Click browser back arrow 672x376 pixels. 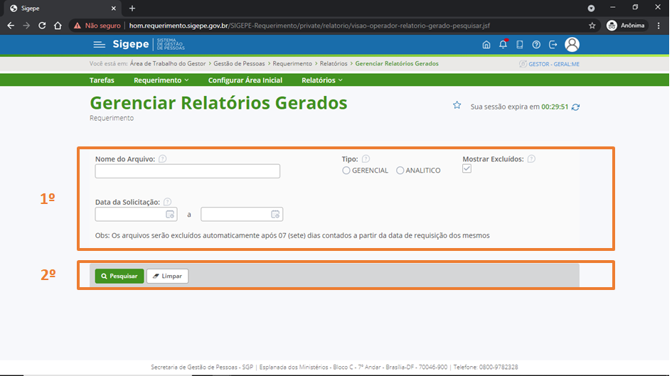(x=11, y=26)
